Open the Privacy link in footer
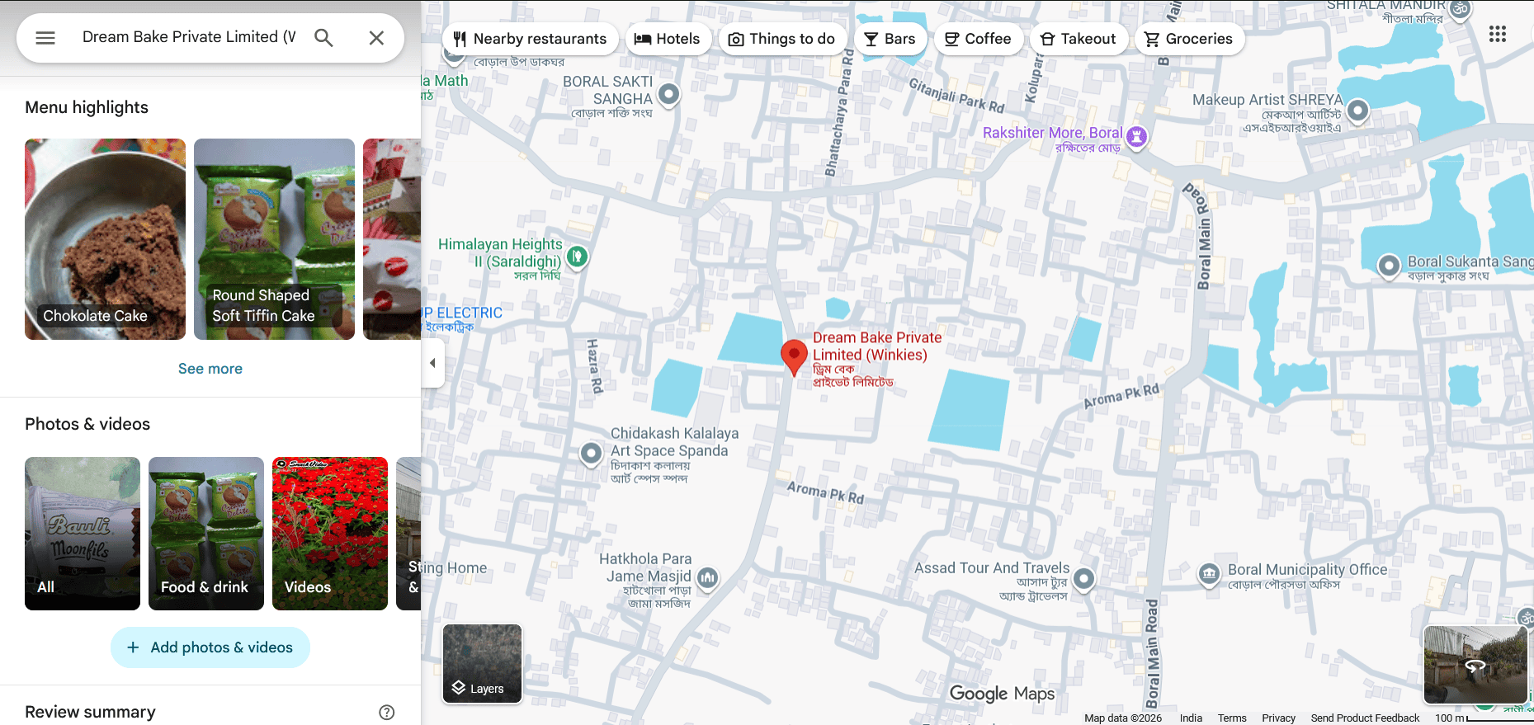The width and height of the screenshot is (1534, 725). click(1278, 718)
